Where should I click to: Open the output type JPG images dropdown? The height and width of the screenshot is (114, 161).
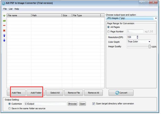click(131, 18)
